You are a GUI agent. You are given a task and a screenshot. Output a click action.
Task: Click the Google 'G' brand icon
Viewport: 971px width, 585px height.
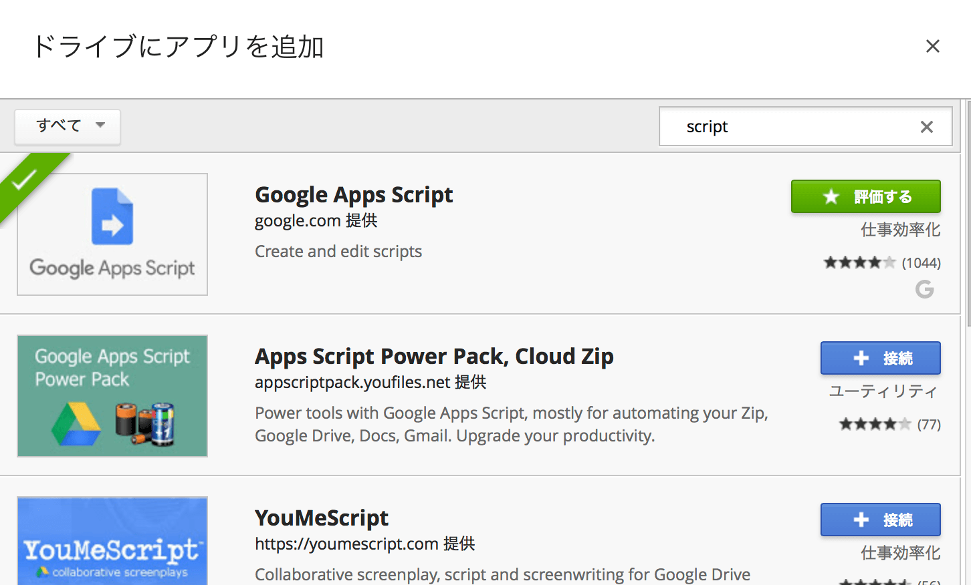(x=924, y=290)
